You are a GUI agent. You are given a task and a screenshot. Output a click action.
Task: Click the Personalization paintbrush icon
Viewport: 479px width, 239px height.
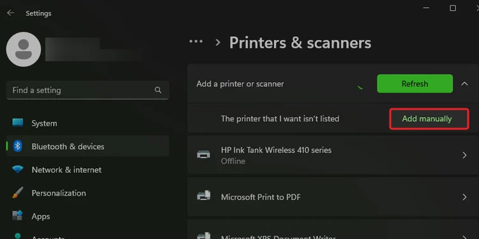pyautogui.click(x=18, y=192)
